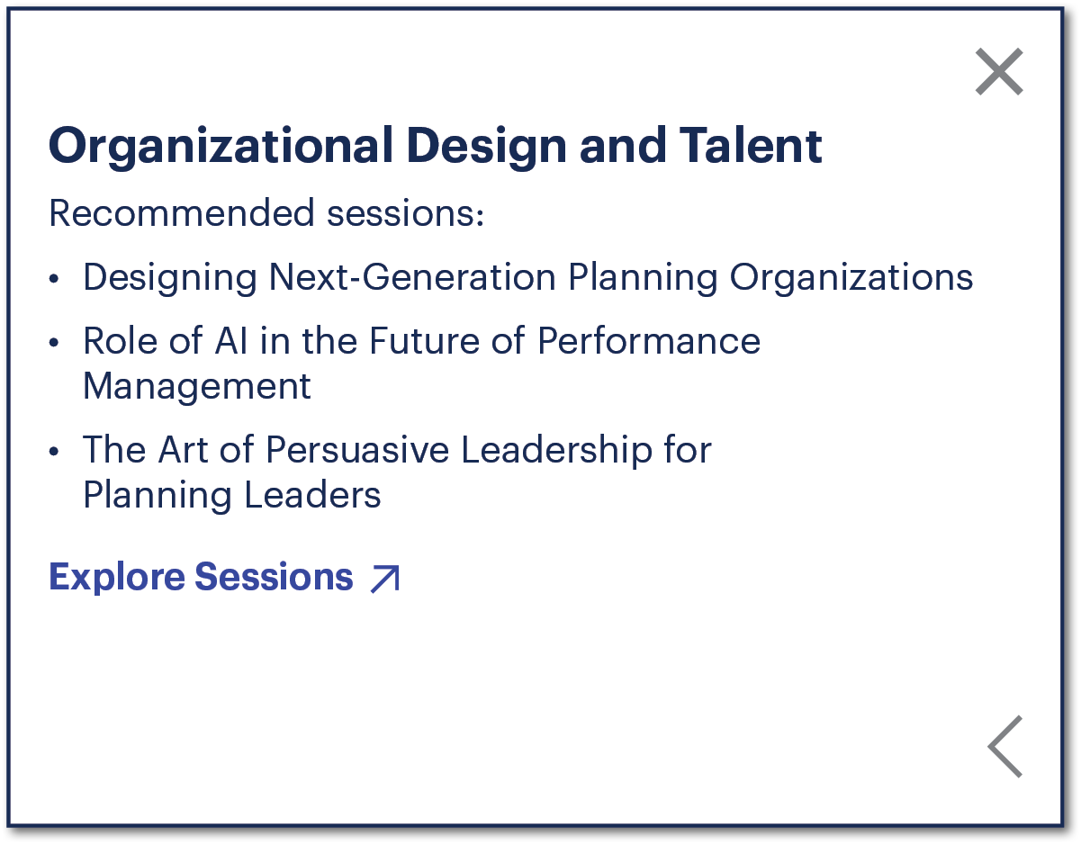Click the left chevron to go back
This screenshot has height=845, width=1081.
click(x=1005, y=746)
